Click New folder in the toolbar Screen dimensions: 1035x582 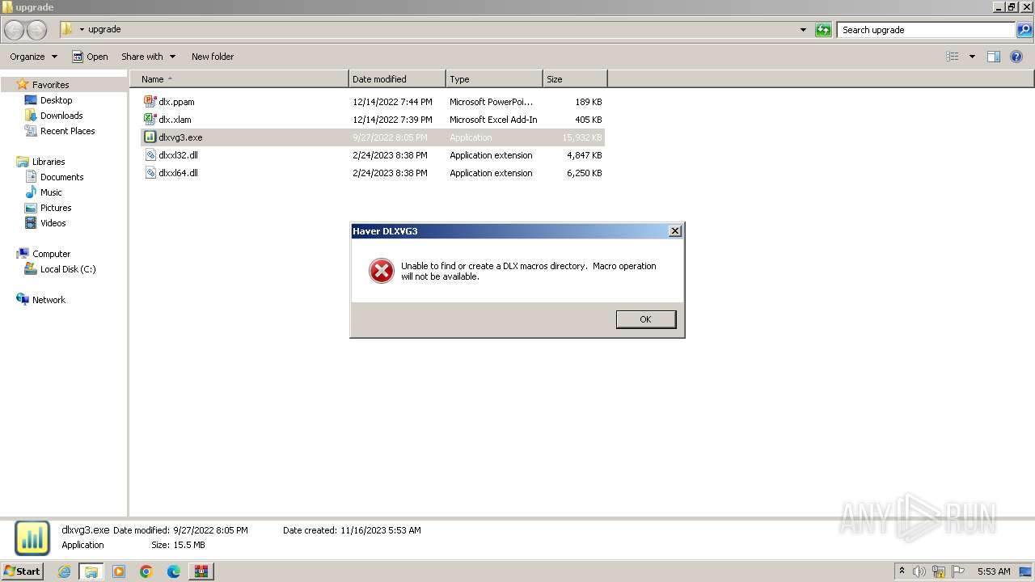coord(213,57)
